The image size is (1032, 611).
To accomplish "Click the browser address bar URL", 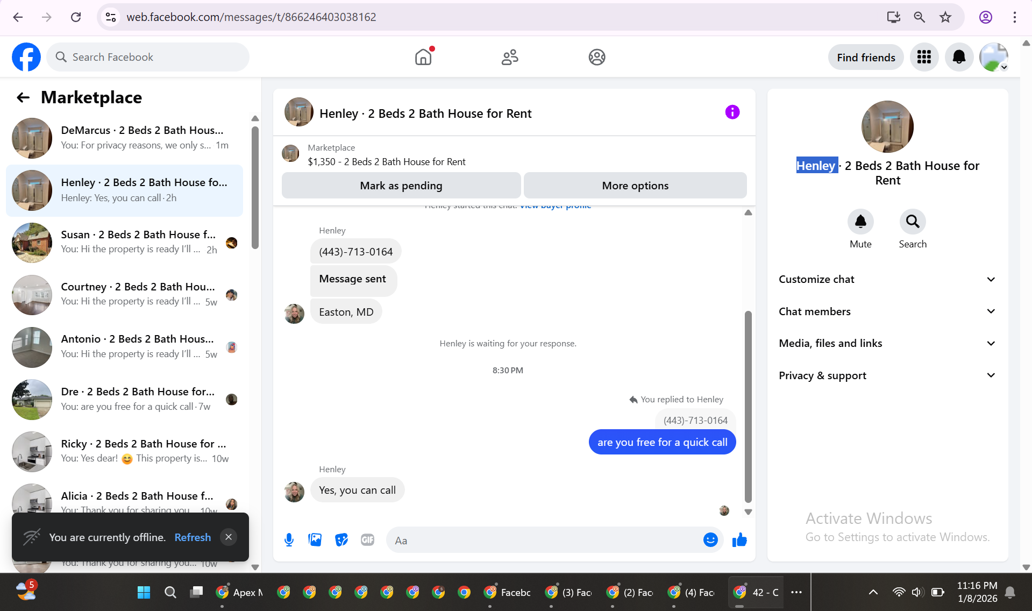I will coord(251,17).
